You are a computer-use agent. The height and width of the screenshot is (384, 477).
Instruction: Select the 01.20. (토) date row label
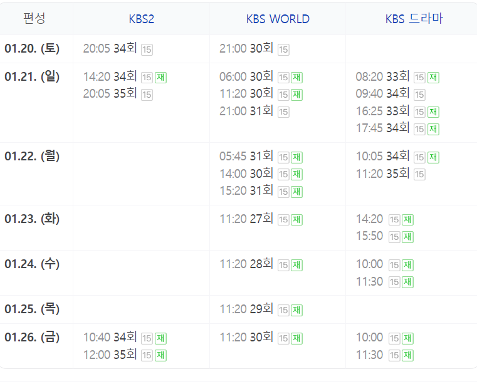point(32,49)
